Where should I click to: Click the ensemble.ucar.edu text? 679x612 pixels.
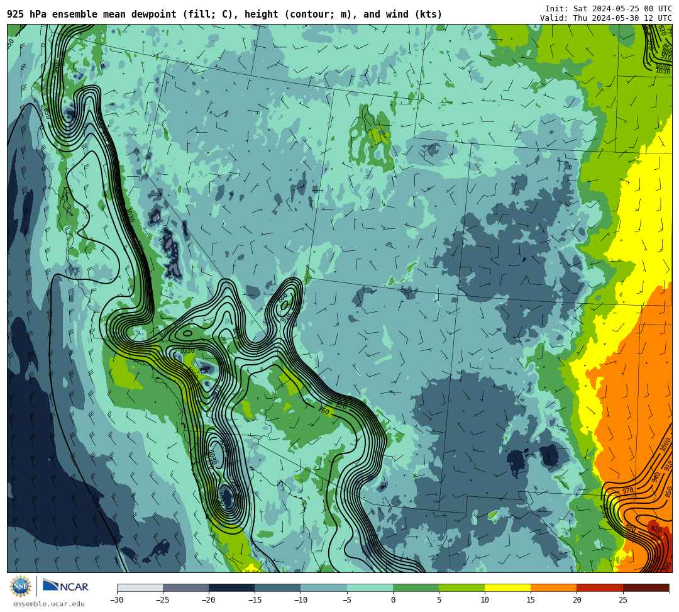click(49, 604)
